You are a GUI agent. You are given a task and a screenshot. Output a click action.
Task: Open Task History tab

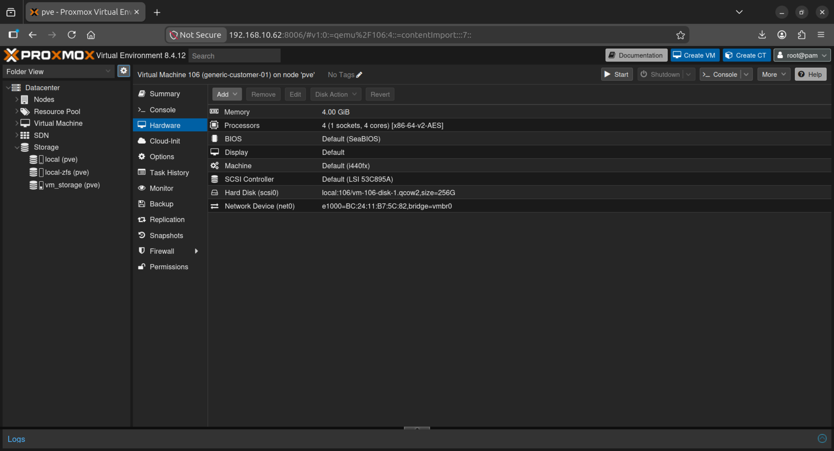(x=170, y=172)
